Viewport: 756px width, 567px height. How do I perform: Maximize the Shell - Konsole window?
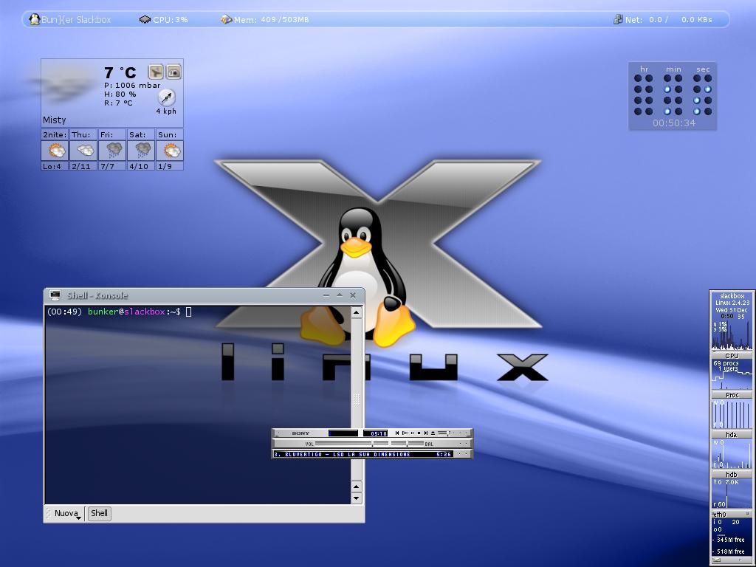[340, 295]
